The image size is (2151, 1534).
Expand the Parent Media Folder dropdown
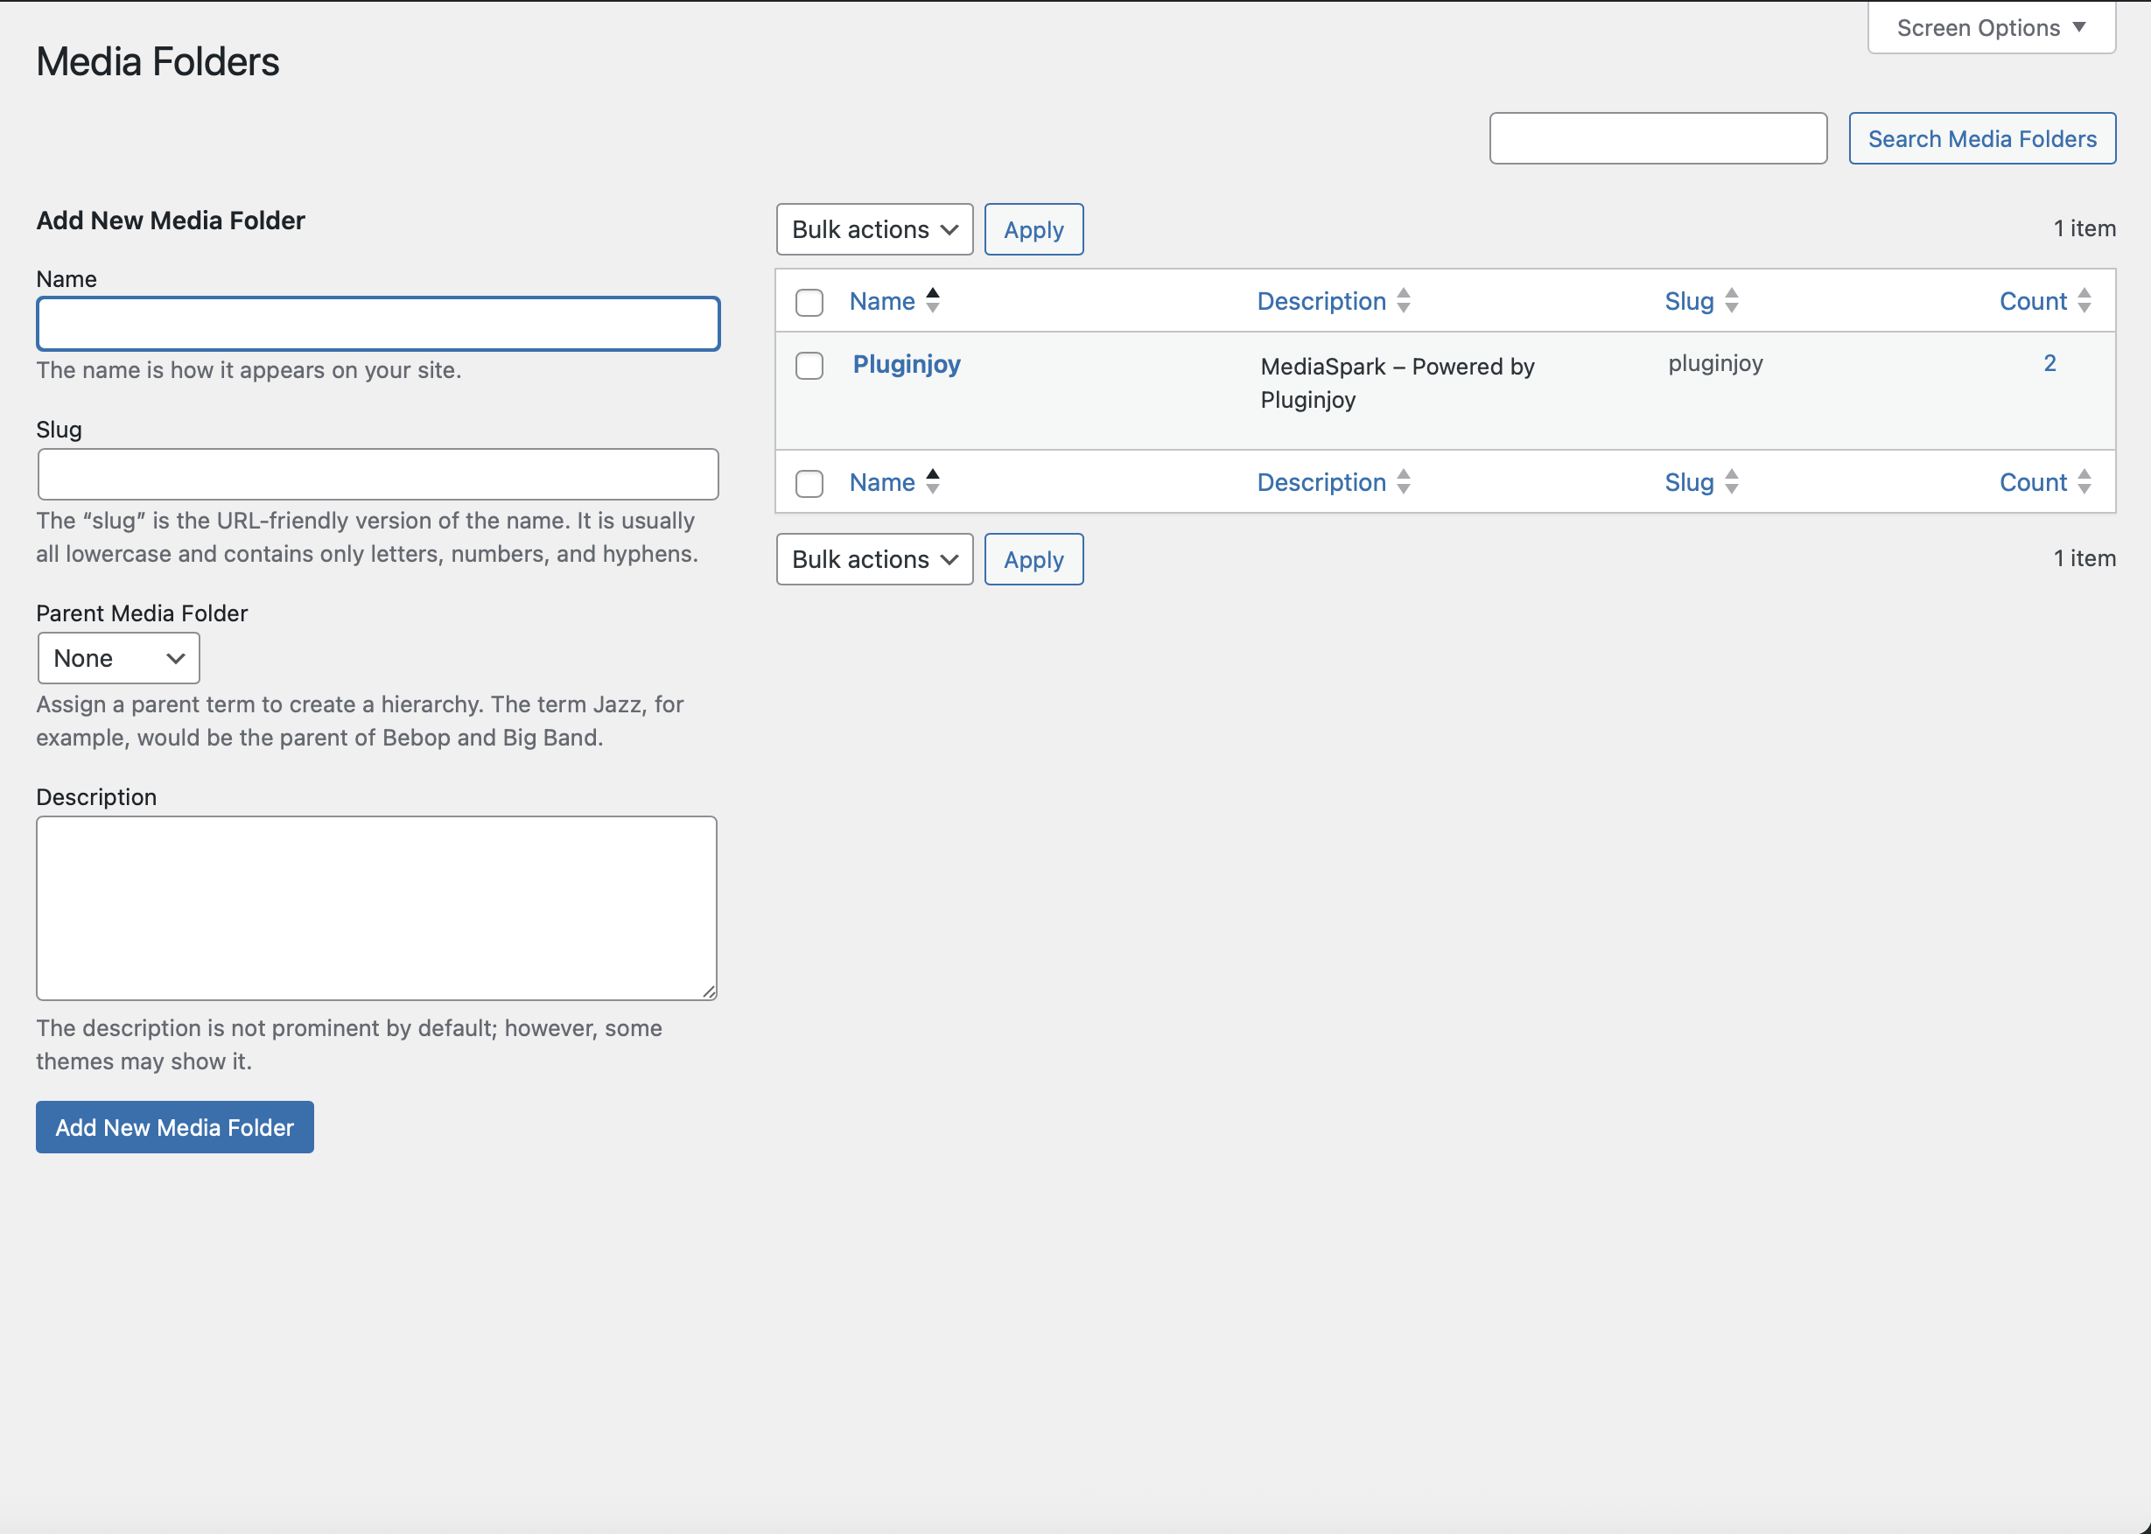[118, 658]
